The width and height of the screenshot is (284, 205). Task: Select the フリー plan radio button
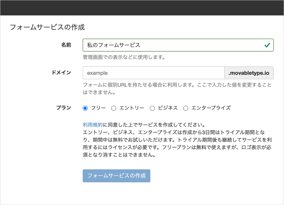[85, 108]
